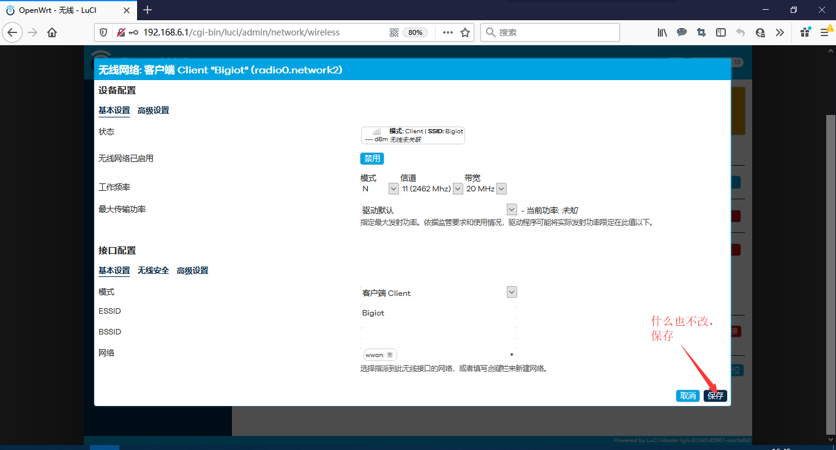Bookmark this page with the star icon
Screen dimensions: 836x450
click(465, 32)
